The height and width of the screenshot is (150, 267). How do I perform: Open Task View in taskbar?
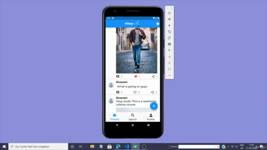[x=81, y=146]
